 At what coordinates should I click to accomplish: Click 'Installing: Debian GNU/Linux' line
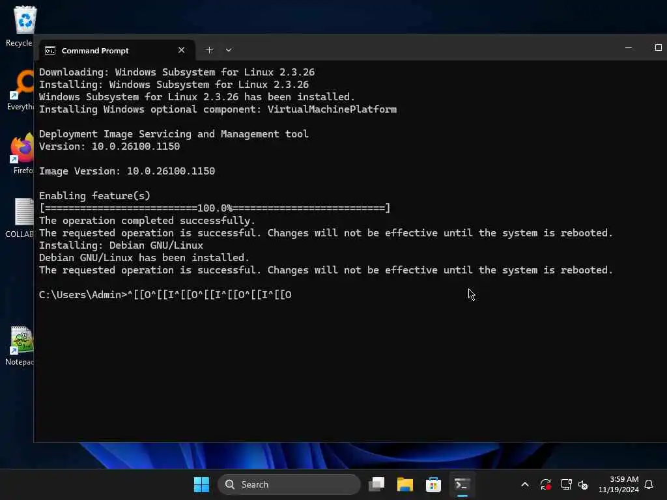click(x=121, y=245)
